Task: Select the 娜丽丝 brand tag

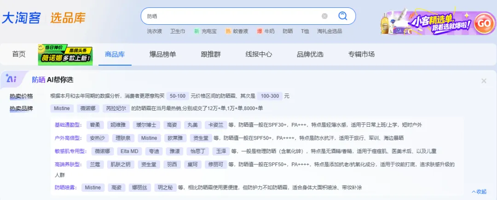Action: pos(140,188)
